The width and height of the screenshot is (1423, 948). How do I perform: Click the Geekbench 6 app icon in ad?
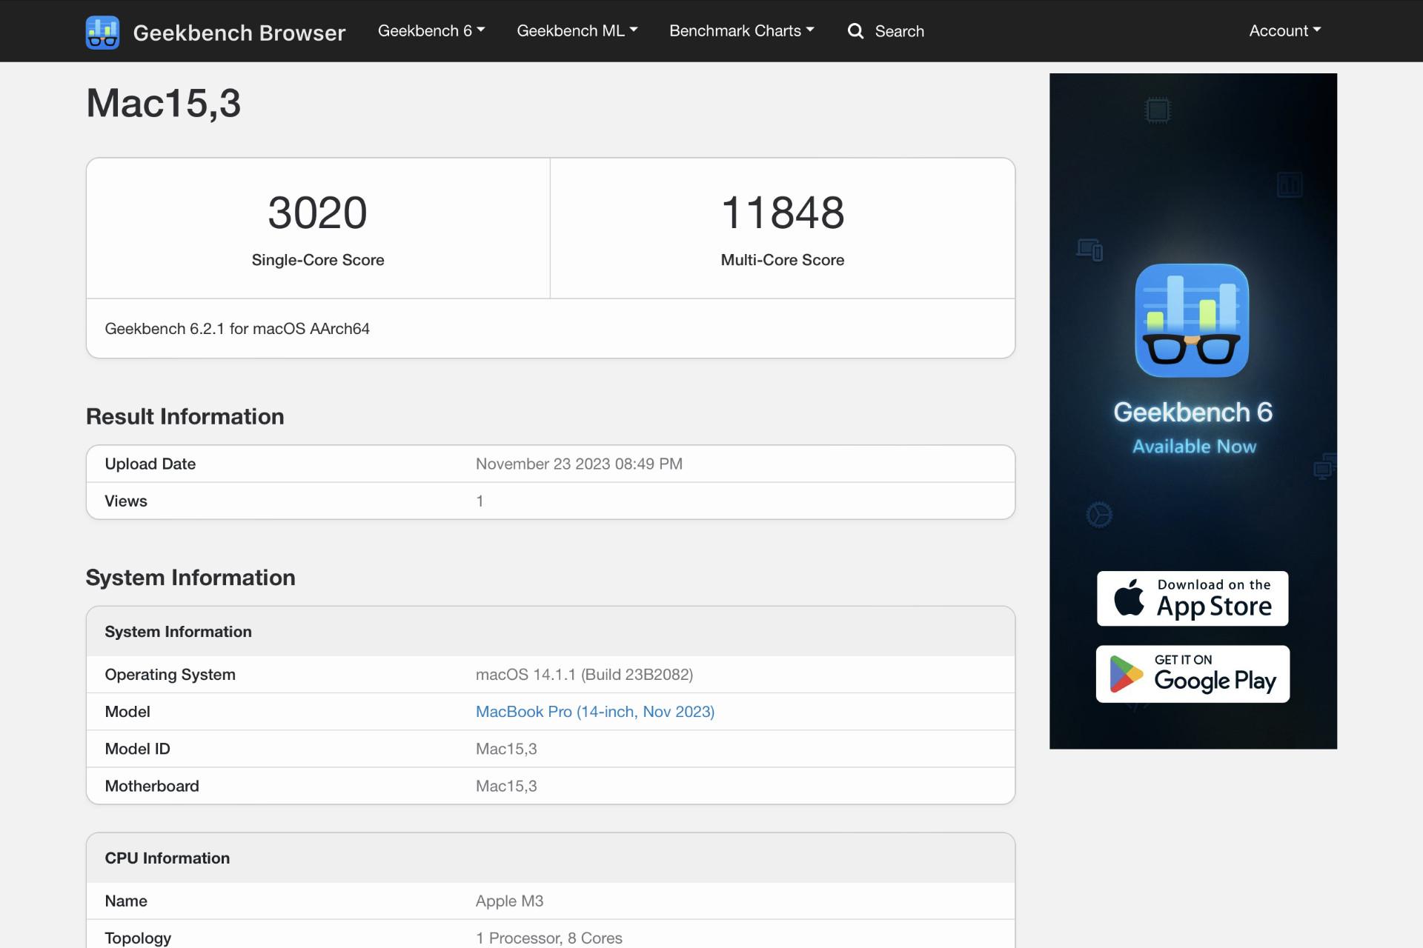coord(1192,320)
